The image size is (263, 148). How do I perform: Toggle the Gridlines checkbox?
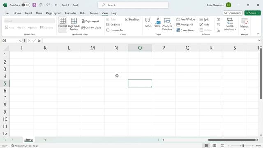point(108,25)
